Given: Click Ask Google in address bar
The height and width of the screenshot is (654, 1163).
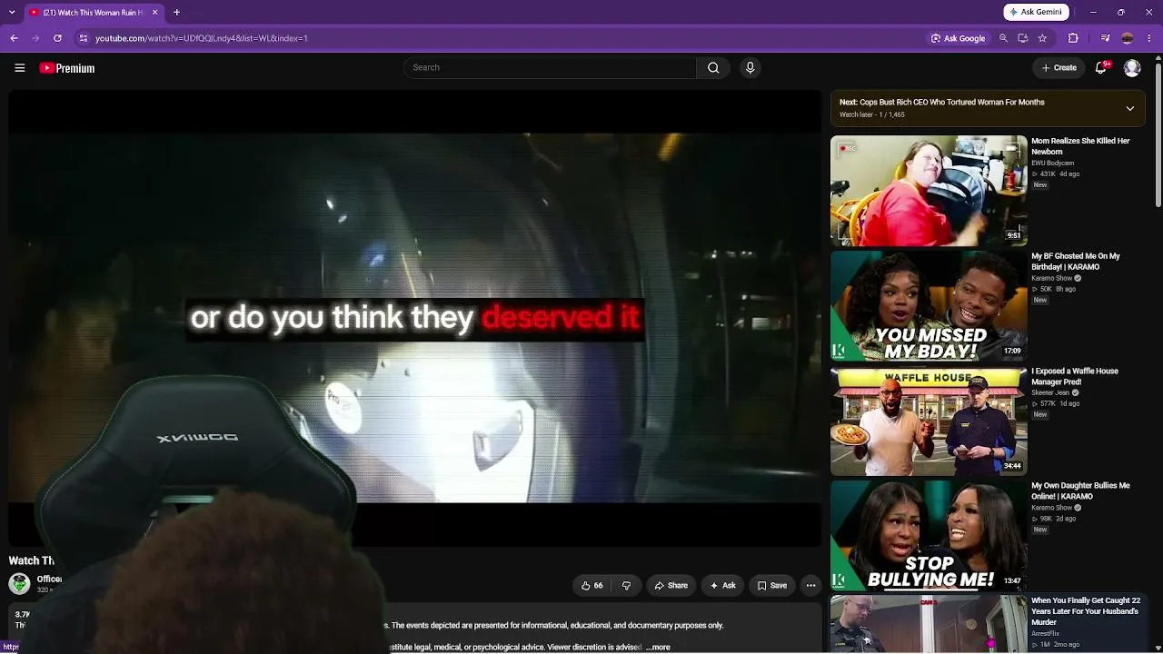Looking at the screenshot, I should [958, 38].
